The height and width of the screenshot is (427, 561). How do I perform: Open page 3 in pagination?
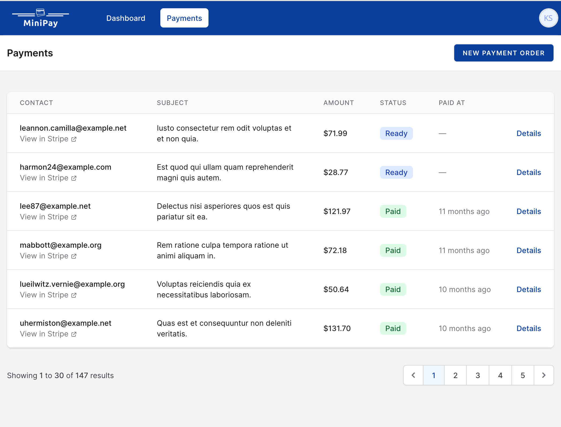[478, 375]
